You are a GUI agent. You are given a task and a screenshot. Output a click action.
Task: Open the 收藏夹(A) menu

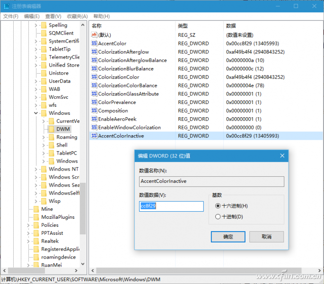click(x=77, y=17)
